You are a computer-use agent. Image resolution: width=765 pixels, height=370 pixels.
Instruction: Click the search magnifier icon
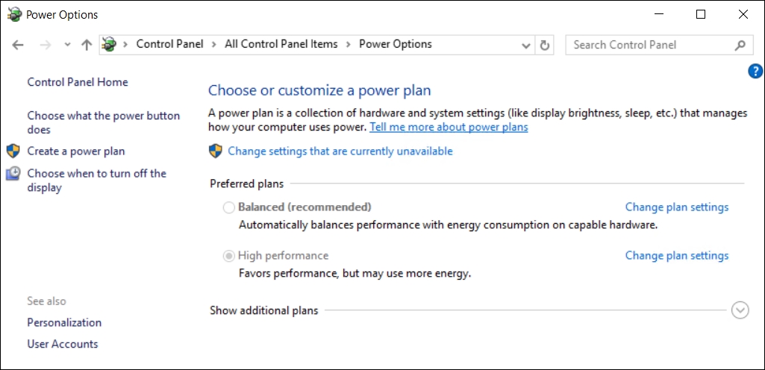[740, 45]
